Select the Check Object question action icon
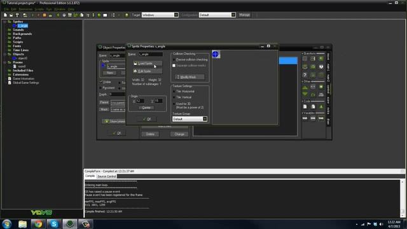 coord(321,59)
